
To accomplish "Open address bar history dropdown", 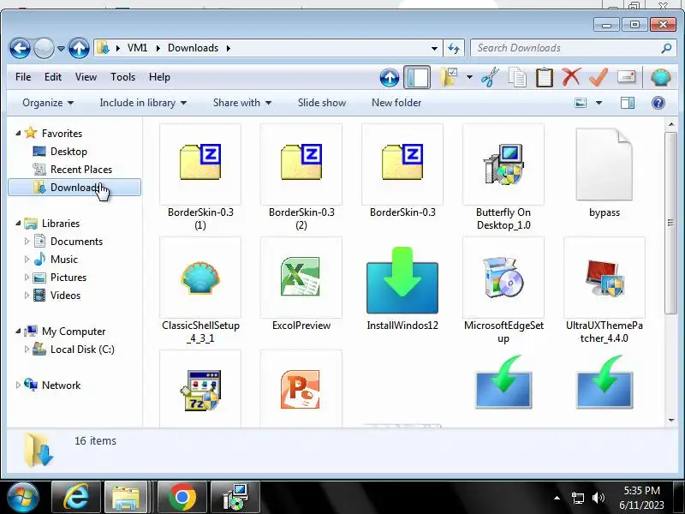I will coord(434,48).
